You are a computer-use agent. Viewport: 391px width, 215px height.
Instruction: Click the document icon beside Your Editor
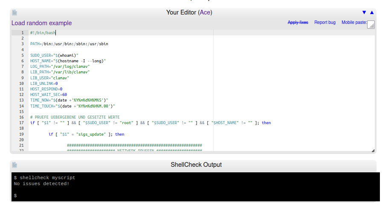click(x=14, y=12)
